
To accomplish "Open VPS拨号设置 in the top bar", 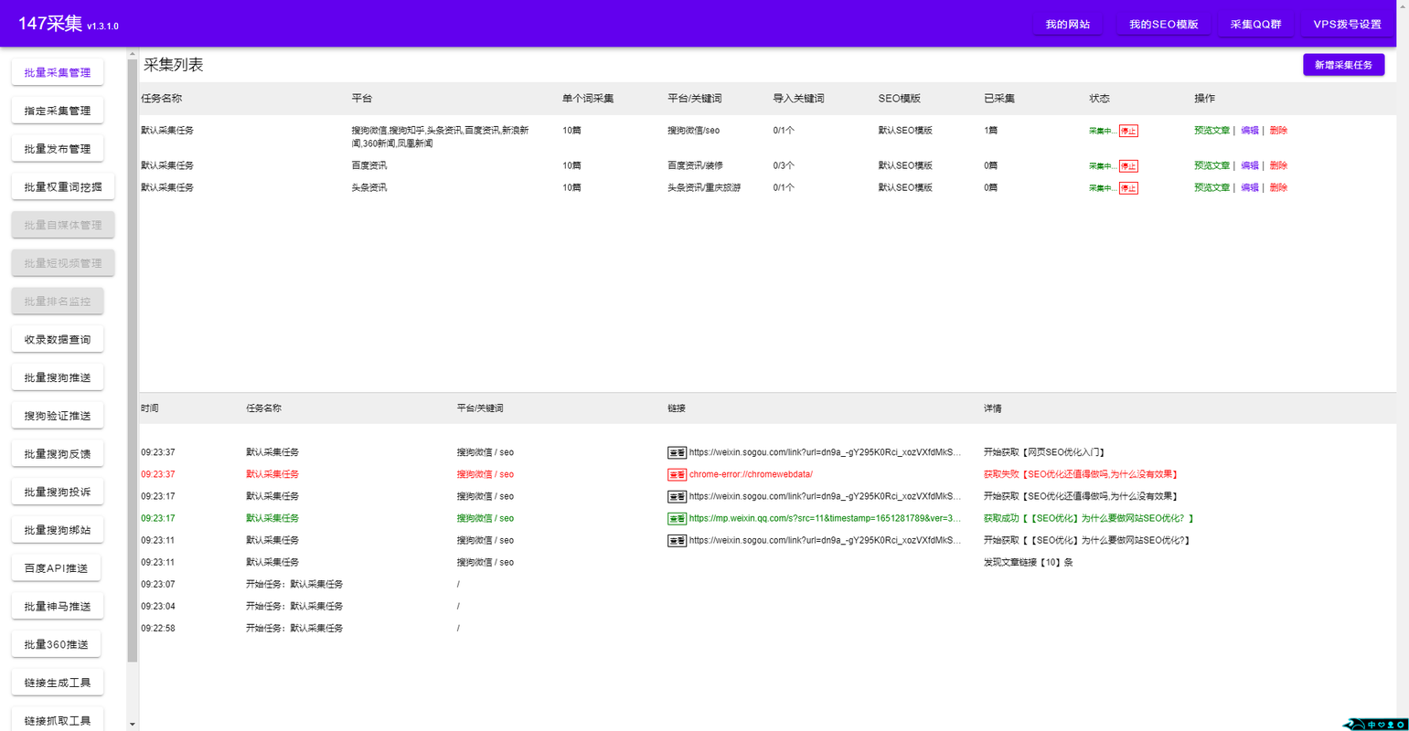I will 1347,25.
